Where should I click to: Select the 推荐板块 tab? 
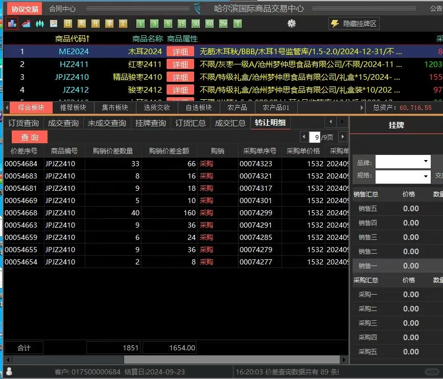click(73, 108)
